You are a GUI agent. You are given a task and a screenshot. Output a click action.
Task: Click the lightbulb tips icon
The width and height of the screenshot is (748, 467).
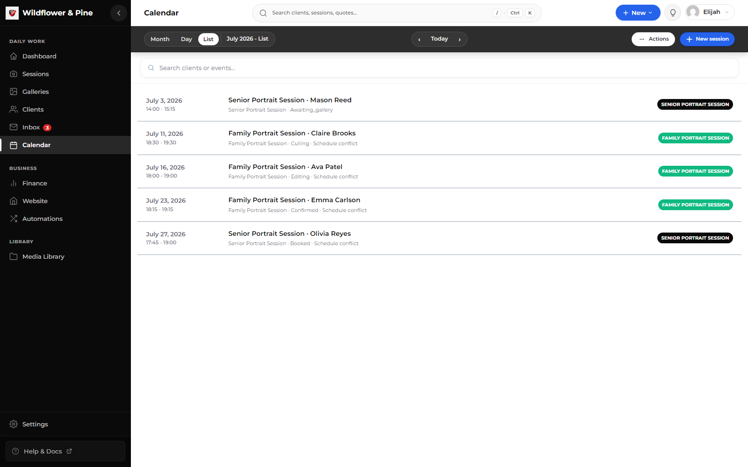coord(673,13)
